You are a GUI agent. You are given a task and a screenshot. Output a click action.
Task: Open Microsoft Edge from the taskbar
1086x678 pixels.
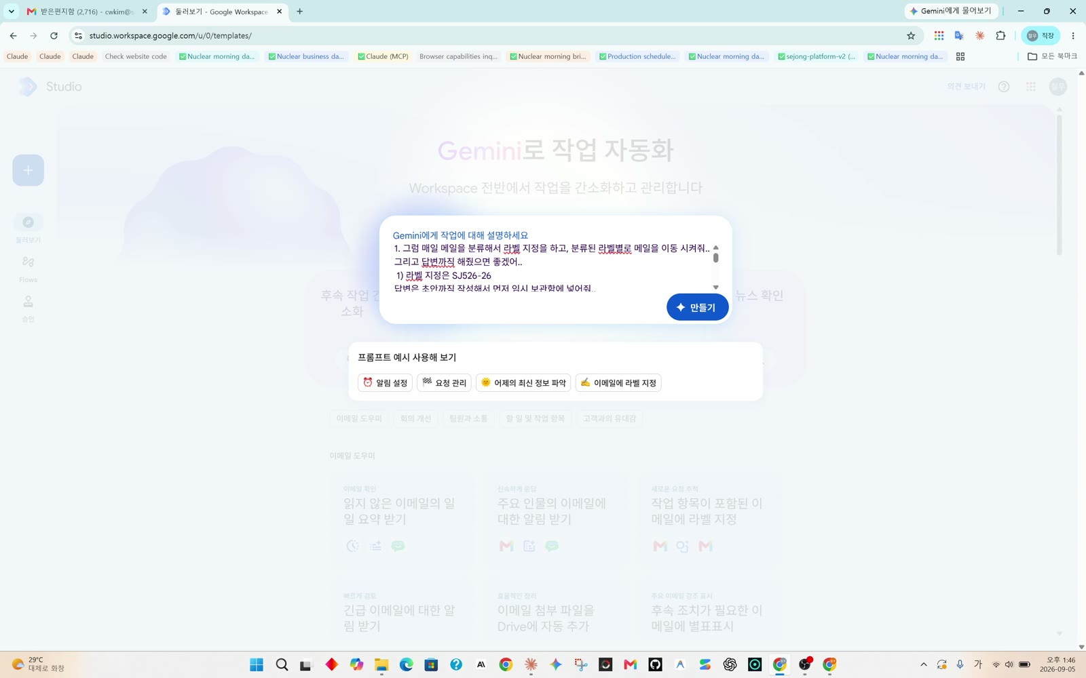pyautogui.click(x=406, y=664)
